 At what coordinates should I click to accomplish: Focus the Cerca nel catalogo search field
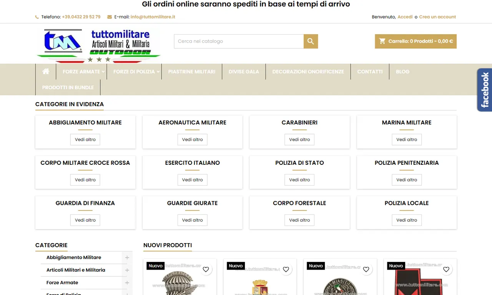tap(239, 41)
